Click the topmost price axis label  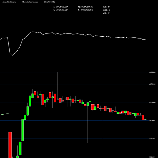tap(152, 72)
